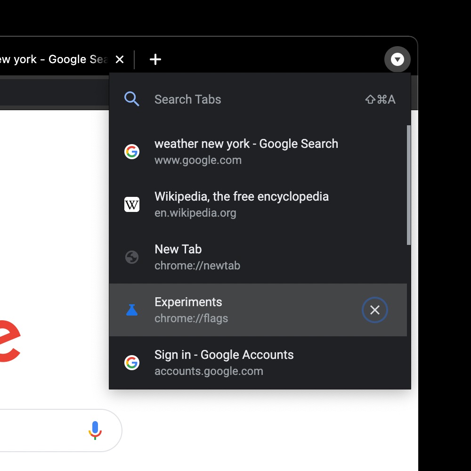Start voice search with microphone icon
Viewport: 471px width, 471px height.
(95, 430)
